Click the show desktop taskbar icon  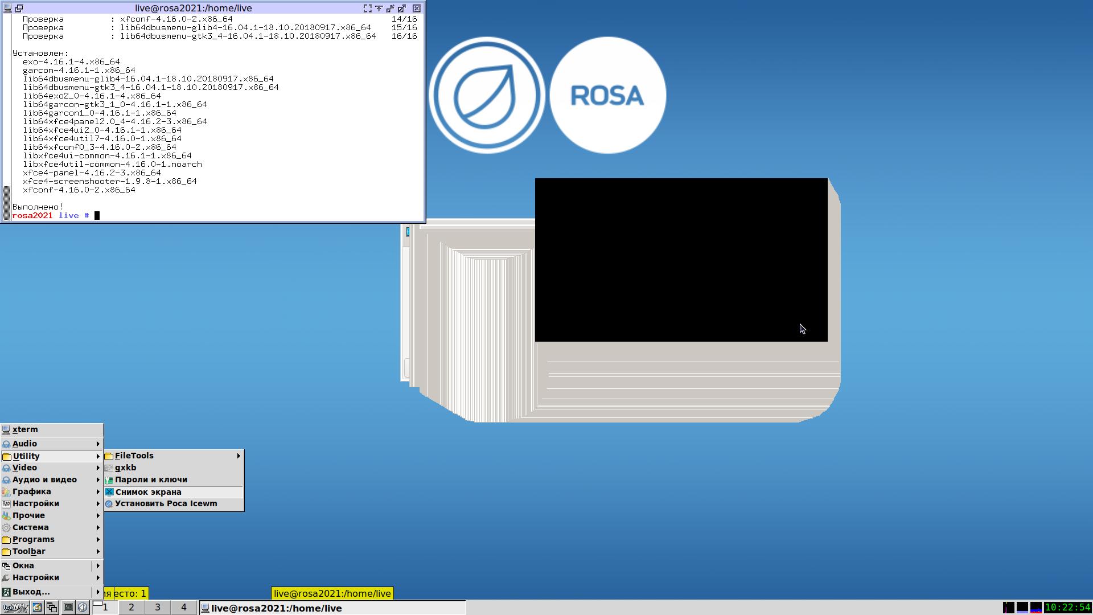pos(37,608)
